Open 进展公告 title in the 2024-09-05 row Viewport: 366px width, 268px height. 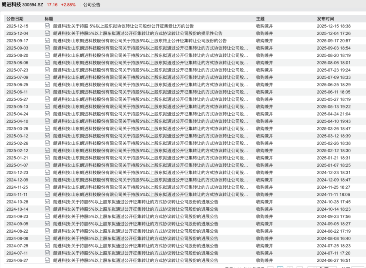pyautogui.click(x=136, y=224)
